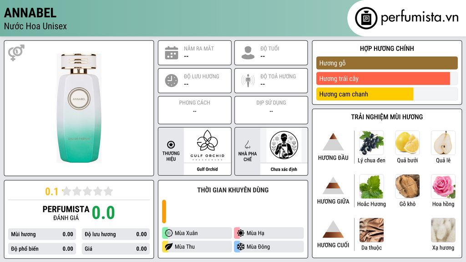The width and height of the screenshot is (466, 262).
Task: Select the Mùa Xuân season chip
Action: click(x=197, y=233)
